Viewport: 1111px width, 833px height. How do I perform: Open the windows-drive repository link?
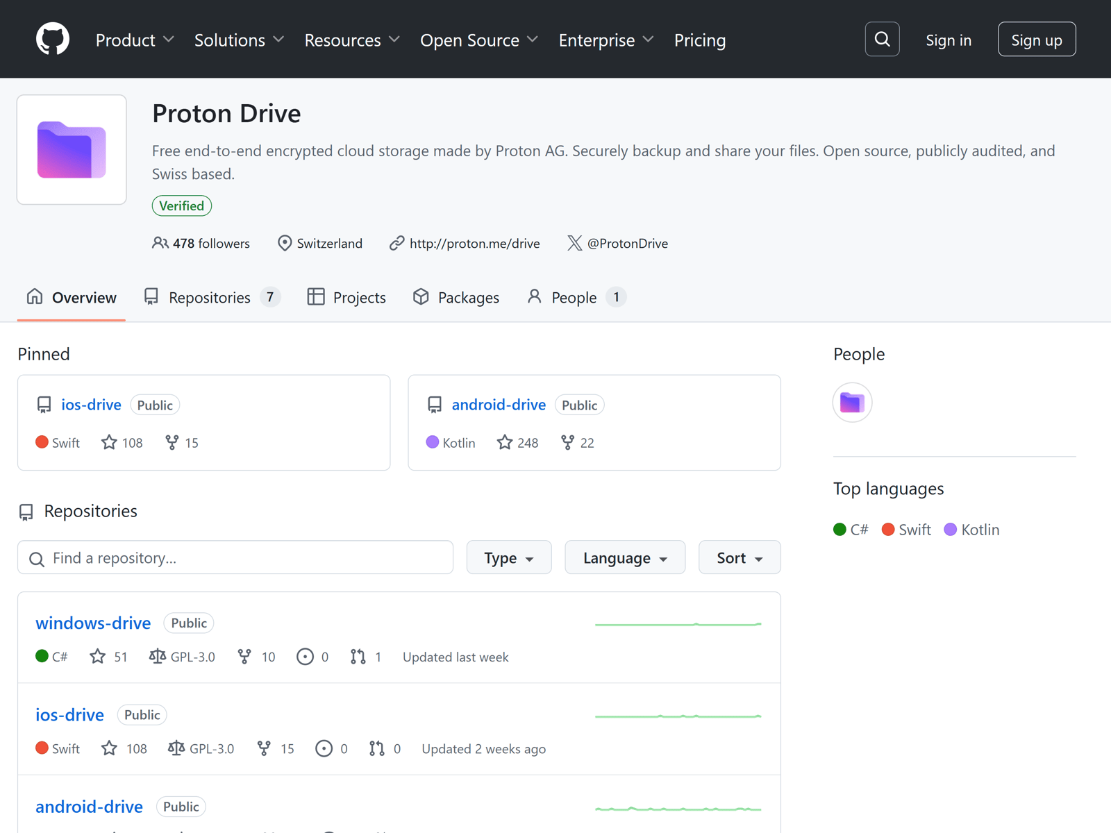tap(93, 623)
